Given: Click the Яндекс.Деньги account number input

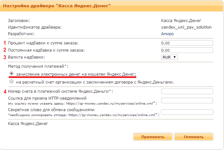Looking at the screenshot, I should coord(187,91).
